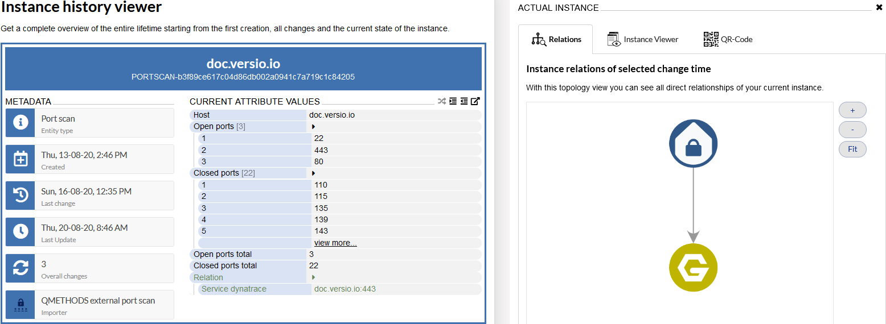886x324 pixels.
Task: Open the QR-Code tab
Action: click(728, 39)
